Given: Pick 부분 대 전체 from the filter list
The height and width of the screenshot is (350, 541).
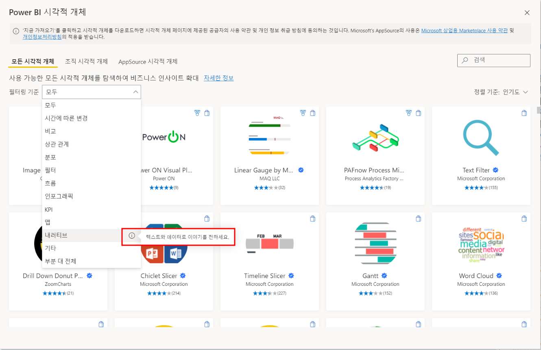Looking at the screenshot, I should click(92, 261).
